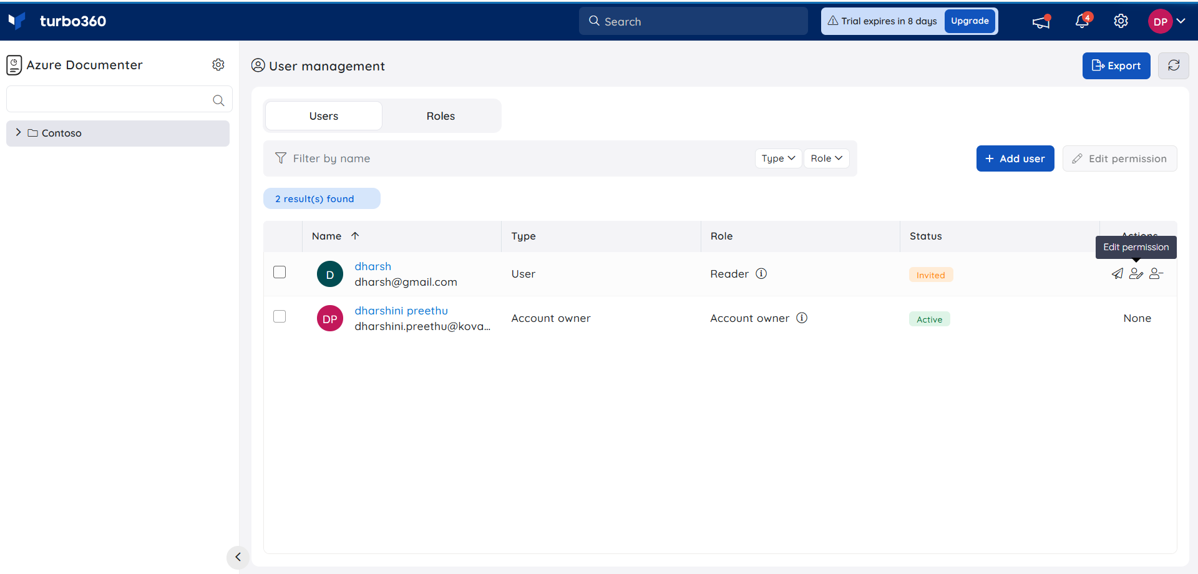Screen dimensions: 1198x574
Task: Open the notifications bell icon
Action: click(1083, 21)
